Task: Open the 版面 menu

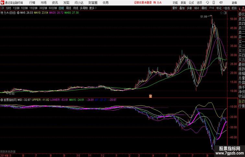Action: click(x=183, y=3)
